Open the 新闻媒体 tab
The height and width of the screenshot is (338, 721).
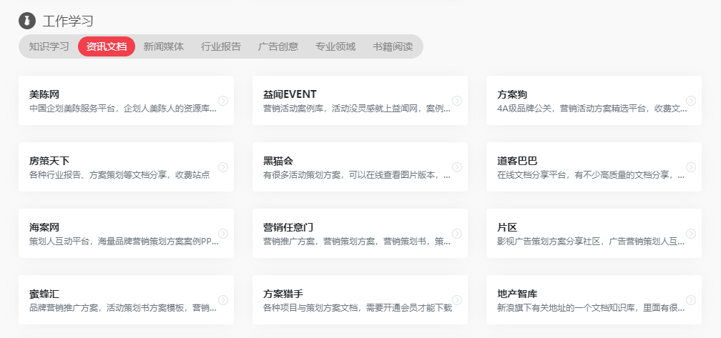pos(164,46)
